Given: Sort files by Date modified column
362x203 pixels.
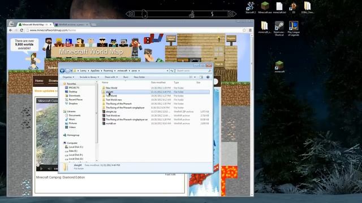Looking at the screenshot, I should [x=158, y=82].
